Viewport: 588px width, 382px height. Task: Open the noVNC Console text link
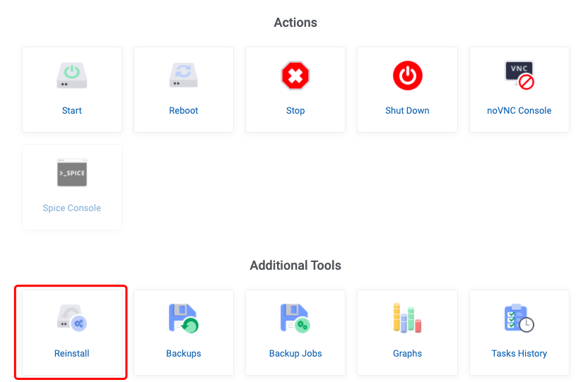tap(519, 110)
